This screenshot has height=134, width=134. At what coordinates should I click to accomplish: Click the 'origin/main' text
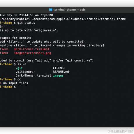(46, 30)
